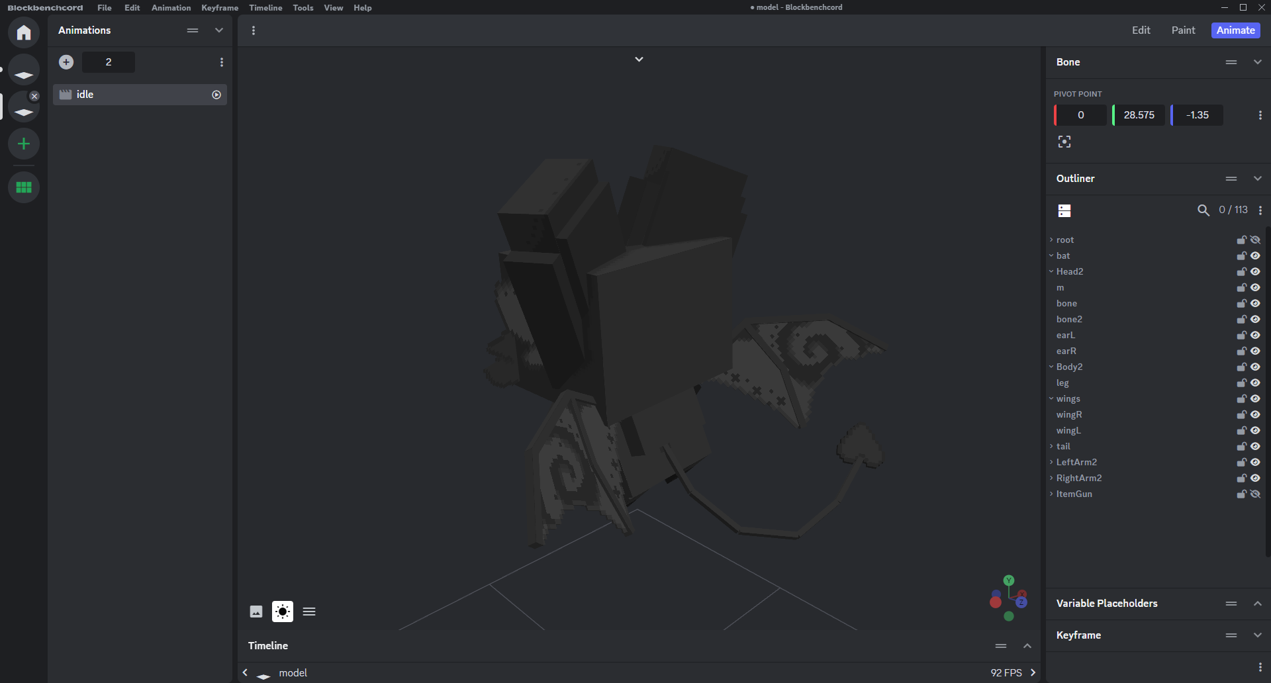Click the viewport background image icon
The image size is (1271, 683).
[x=256, y=612]
